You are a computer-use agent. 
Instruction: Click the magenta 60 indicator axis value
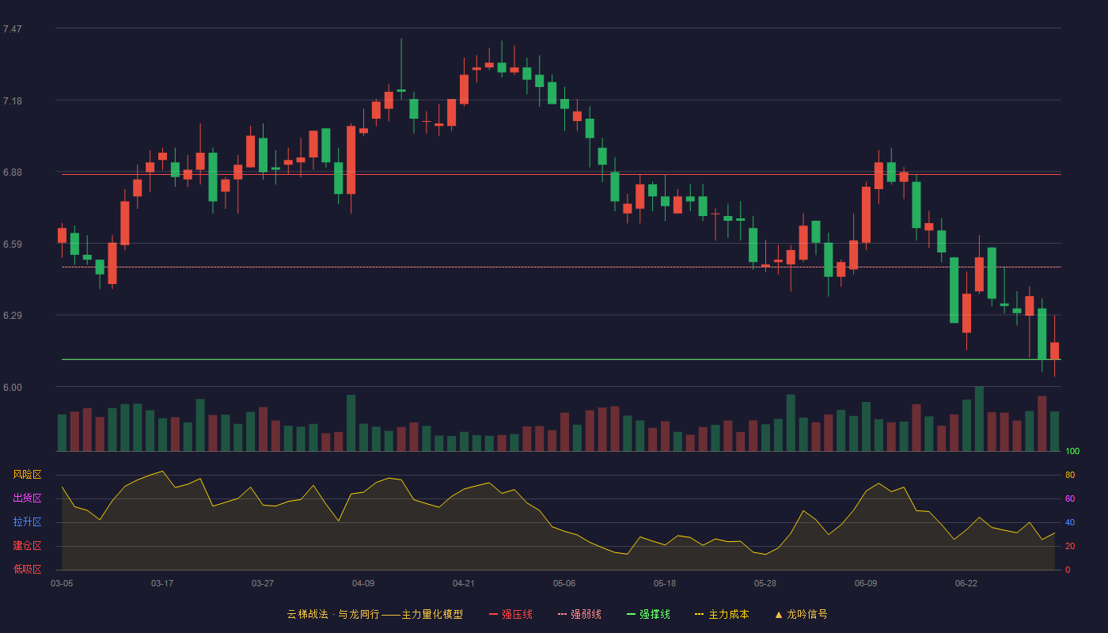(x=1070, y=499)
